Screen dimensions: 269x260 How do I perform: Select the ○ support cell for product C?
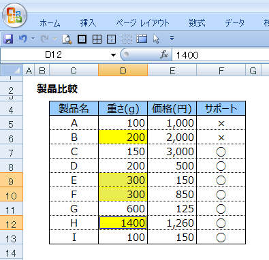coord(221,151)
